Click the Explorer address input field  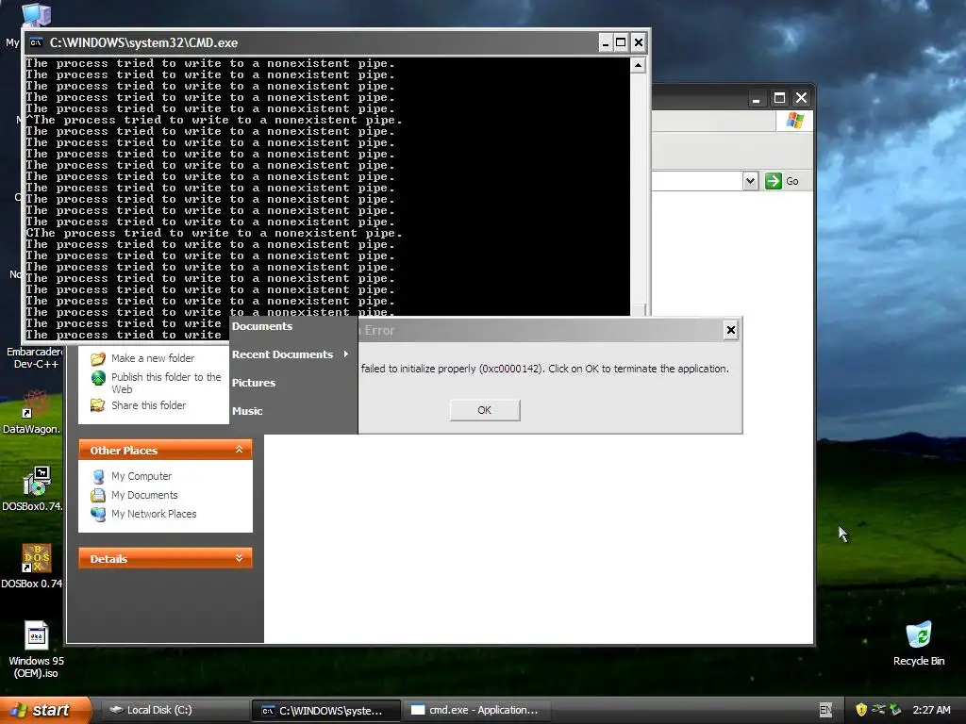coord(697,181)
